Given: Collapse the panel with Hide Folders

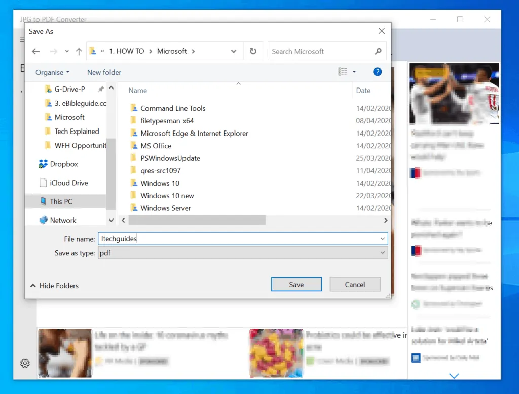Looking at the screenshot, I should (x=54, y=286).
